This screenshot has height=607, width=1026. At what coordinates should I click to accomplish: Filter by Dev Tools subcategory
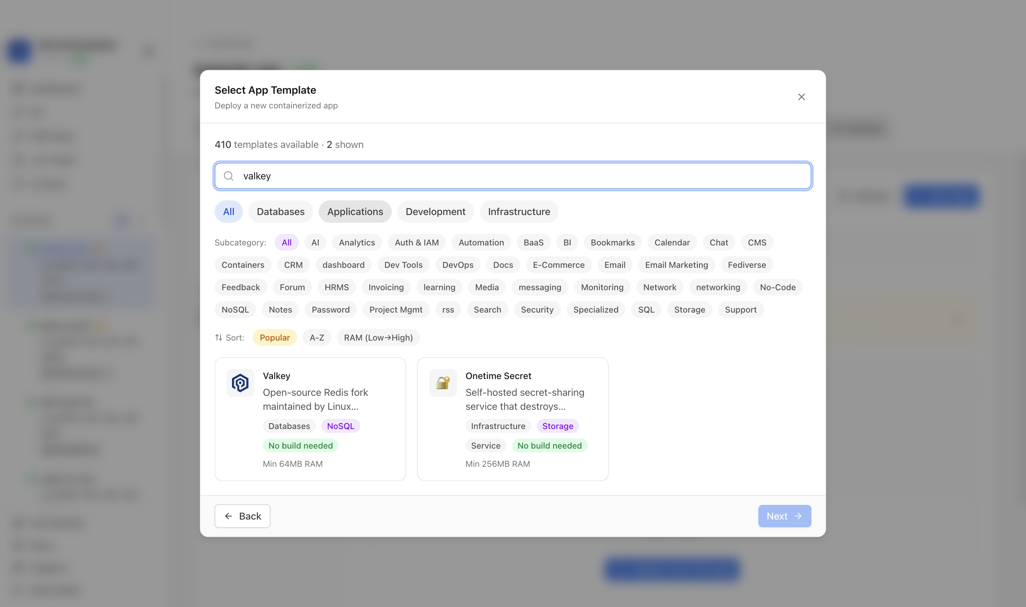coord(403,265)
